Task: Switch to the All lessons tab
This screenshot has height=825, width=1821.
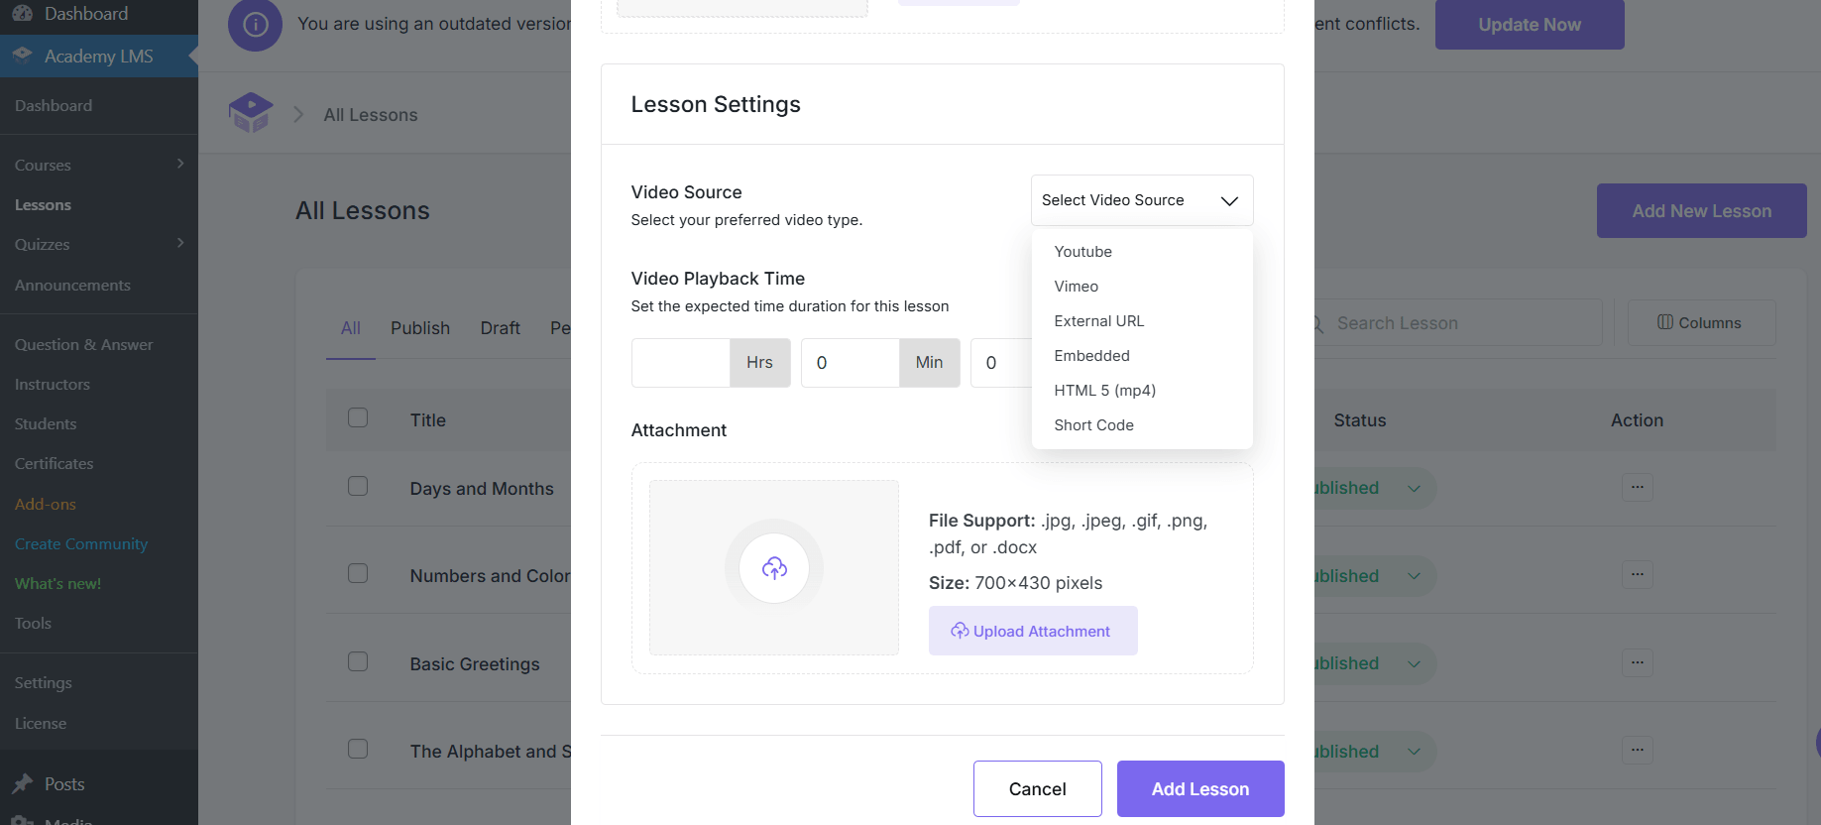Action: click(x=351, y=328)
